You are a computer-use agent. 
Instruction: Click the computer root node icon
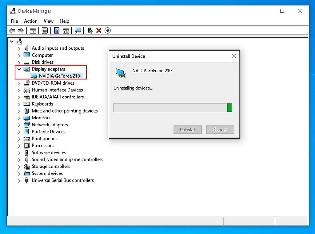[x=19, y=41]
